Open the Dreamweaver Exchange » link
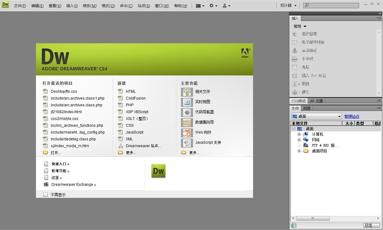The width and height of the screenshot is (383, 230). [73, 185]
